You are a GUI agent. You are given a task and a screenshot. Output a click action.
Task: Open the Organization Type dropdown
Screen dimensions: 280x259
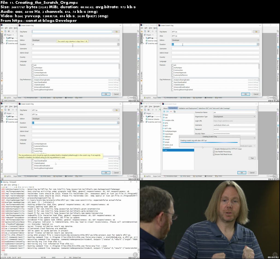coord(234,117)
